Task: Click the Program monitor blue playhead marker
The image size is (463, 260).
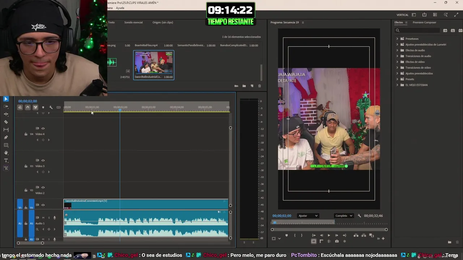Action: point(275,223)
